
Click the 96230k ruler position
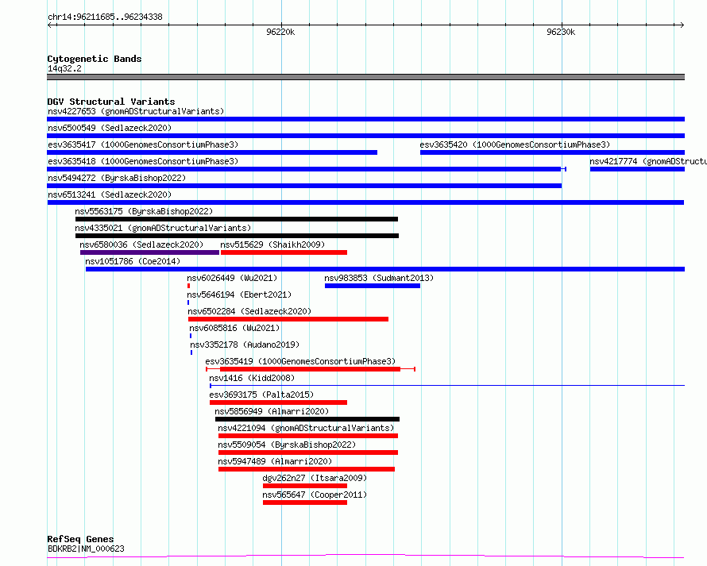click(561, 32)
